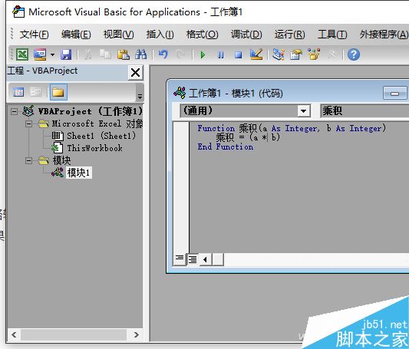Open the 文件(F) menu

point(35,35)
